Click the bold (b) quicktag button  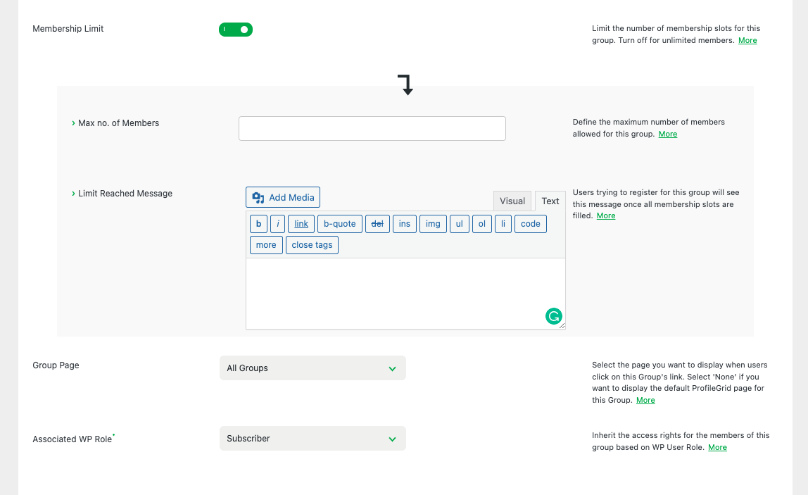click(x=258, y=224)
